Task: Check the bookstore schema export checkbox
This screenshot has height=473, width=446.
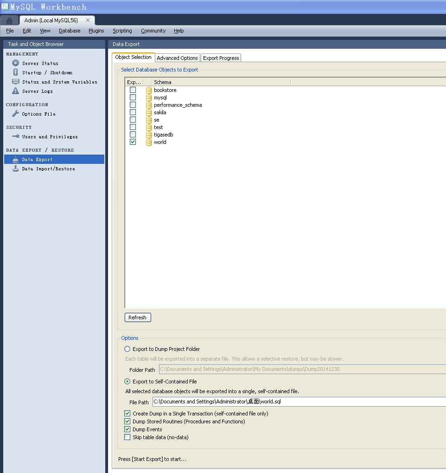Action: (133, 90)
